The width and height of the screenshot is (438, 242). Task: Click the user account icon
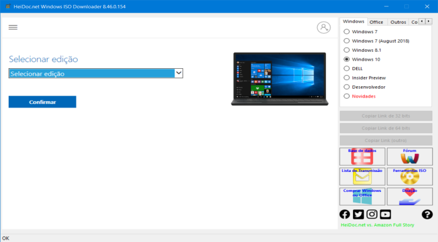point(323,28)
